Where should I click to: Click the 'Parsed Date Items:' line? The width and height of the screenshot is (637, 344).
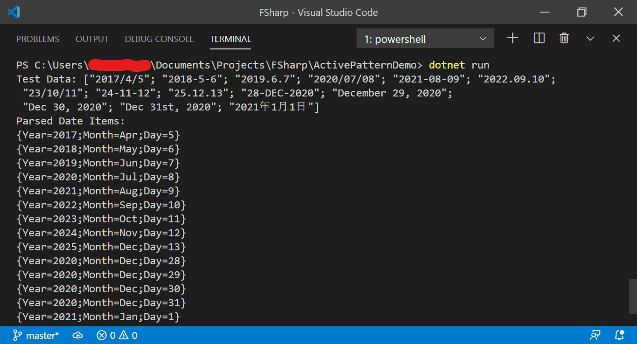[71, 121]
